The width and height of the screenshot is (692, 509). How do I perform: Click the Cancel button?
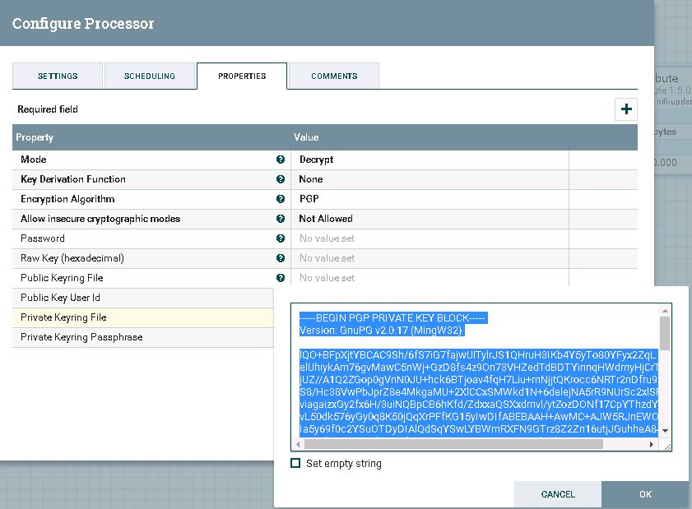point(558,494)
